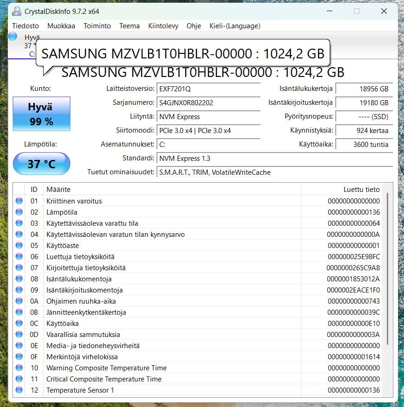
Task: Click the vertical scrollbar of SMART list
Action: 387,269
